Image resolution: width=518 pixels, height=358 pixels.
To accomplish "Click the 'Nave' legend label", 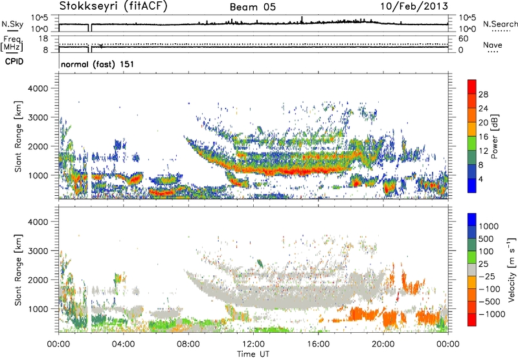I will [x=493, y=45].
